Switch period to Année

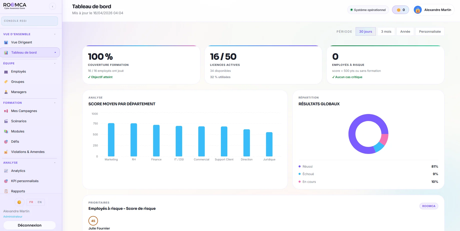[x=405, y=32]
